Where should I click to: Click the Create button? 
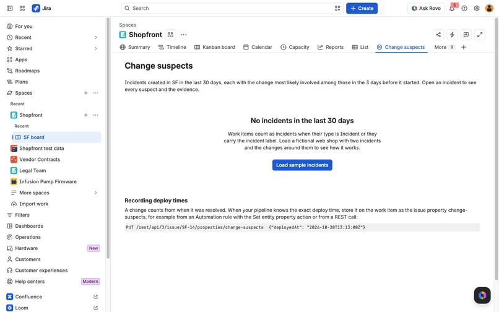click(362, 8)
